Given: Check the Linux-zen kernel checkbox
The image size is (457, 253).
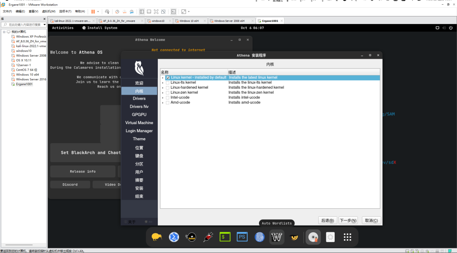Looking at the screenshot, I should (x=168, y=92).
